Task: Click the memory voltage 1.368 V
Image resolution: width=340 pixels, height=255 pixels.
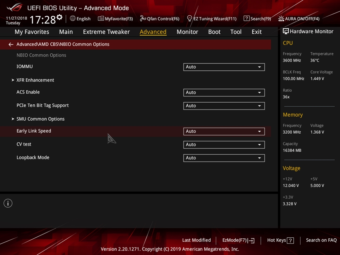Action: 317,132
